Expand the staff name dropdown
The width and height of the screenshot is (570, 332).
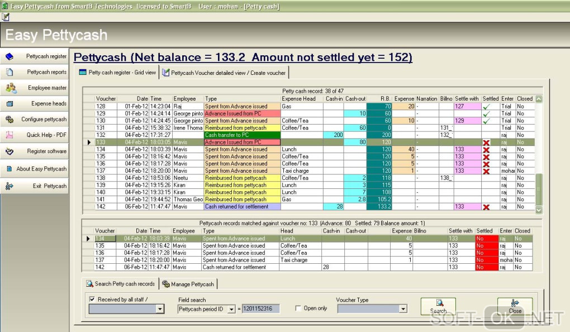tap(160, 309)
